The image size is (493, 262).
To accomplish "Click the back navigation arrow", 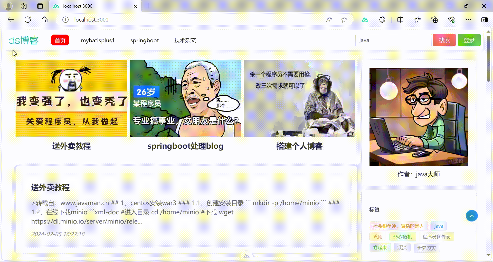I will point(11,19).
